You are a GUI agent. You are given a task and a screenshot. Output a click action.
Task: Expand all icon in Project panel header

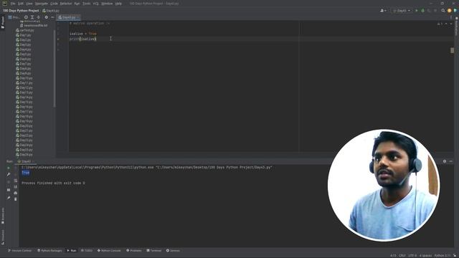click(32, 17)
